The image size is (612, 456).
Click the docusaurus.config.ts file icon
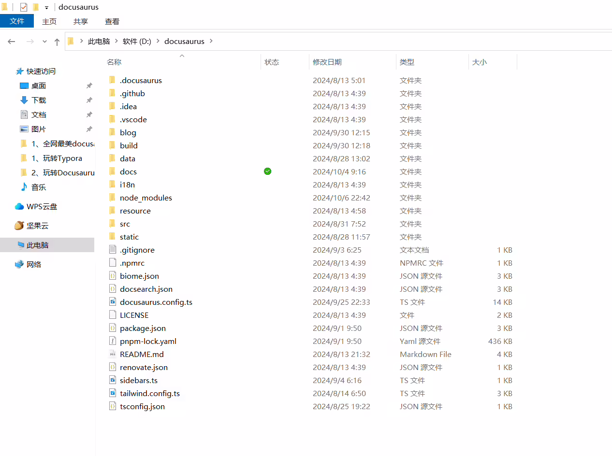(112, 302)
